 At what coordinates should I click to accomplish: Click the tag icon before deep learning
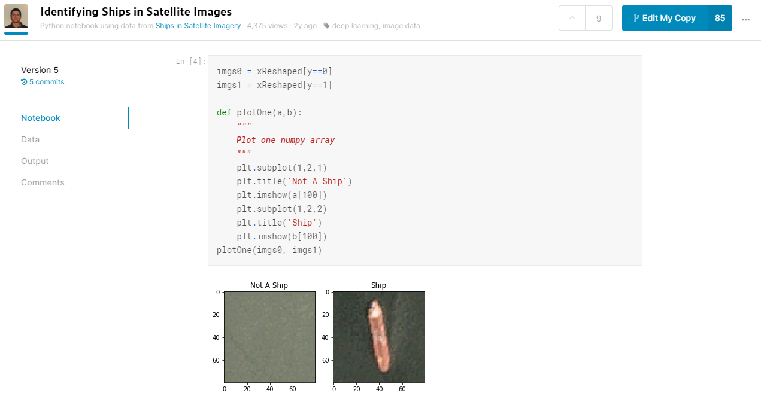(326, 26)
